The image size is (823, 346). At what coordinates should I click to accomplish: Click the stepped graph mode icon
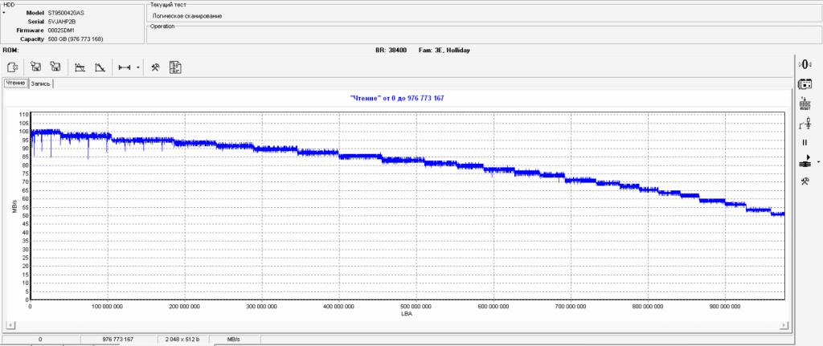tap(80, 67)
